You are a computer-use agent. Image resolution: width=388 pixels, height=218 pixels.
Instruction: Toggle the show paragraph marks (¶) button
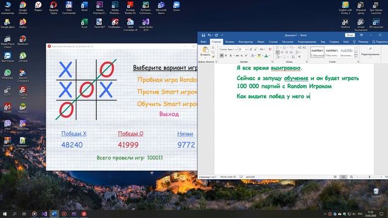click(299, 57)
